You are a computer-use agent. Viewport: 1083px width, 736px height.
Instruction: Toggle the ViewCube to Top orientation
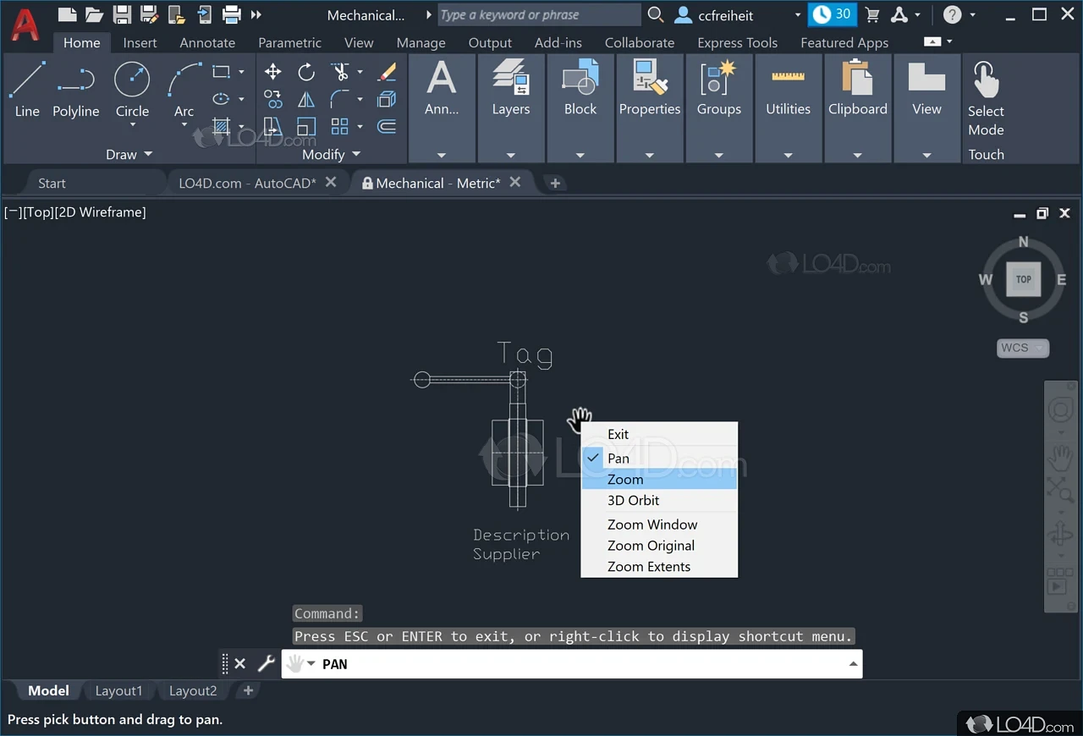tap(1023, 279)
